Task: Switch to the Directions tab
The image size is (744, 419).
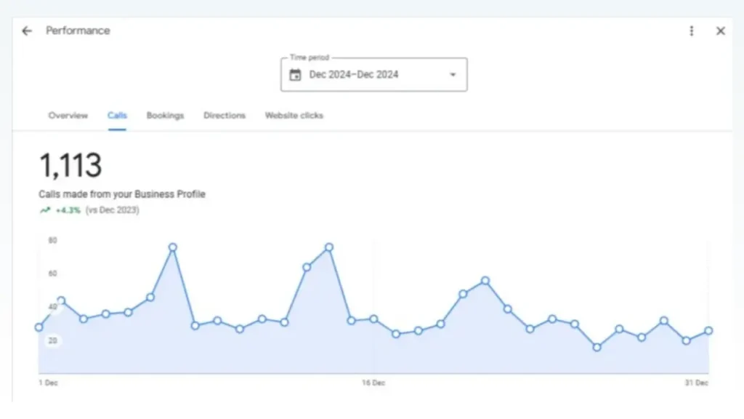Action: pyautogui.click(x=225, y=116)
